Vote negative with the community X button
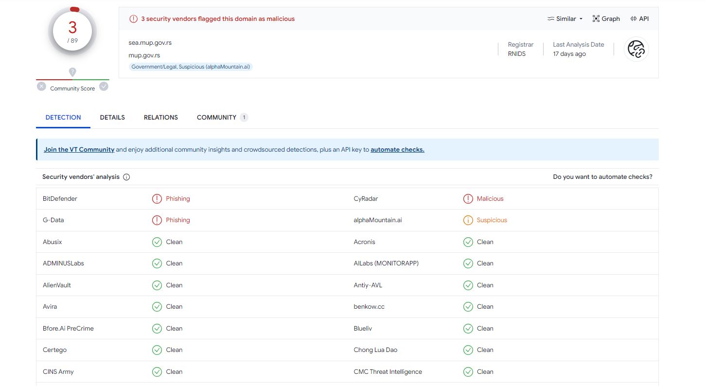Image resolution: width=705 pixels, height=386 pixels. coord(41,87)
